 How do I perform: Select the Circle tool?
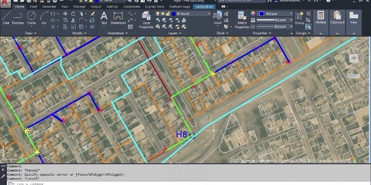coord(31,18)
